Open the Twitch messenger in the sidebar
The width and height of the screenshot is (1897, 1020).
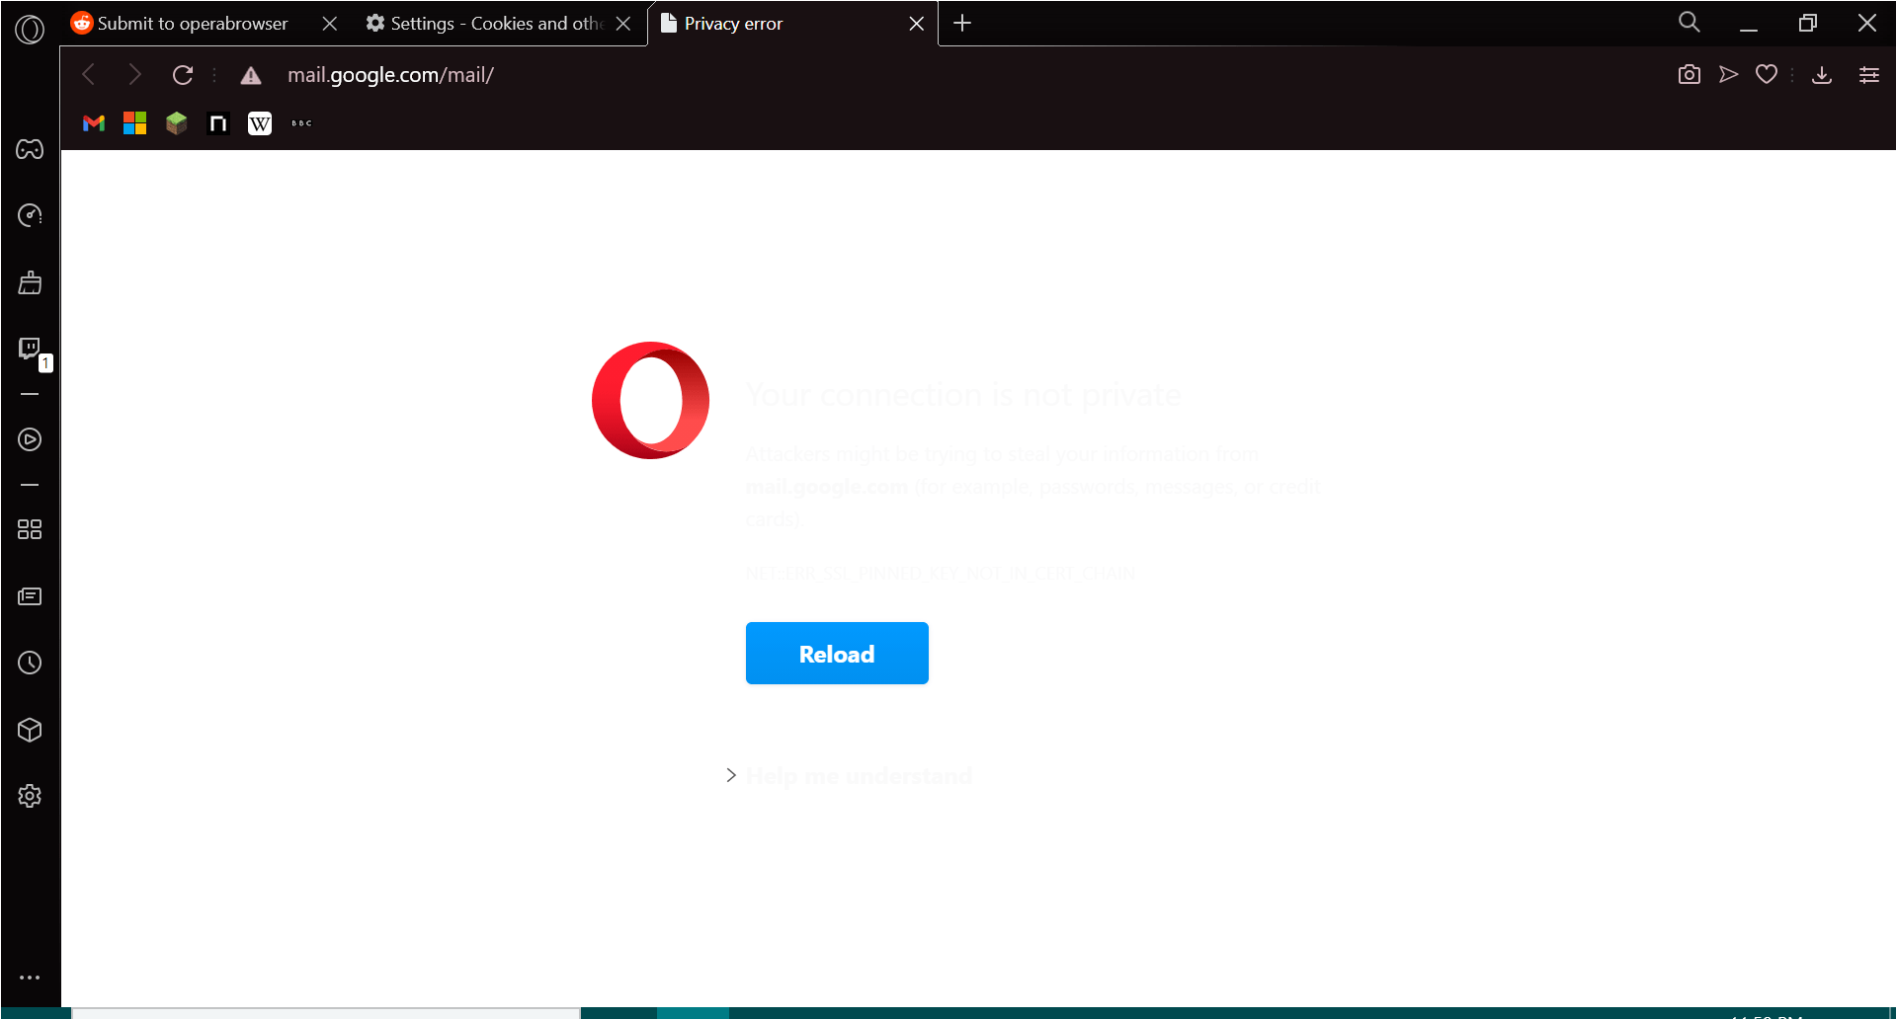[x=30, y=348]
